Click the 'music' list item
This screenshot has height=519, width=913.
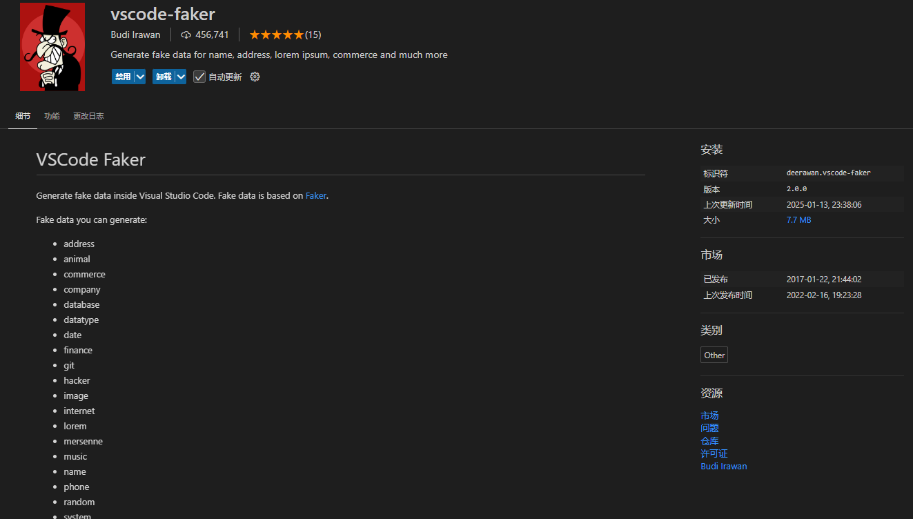(x=75, y=456)
